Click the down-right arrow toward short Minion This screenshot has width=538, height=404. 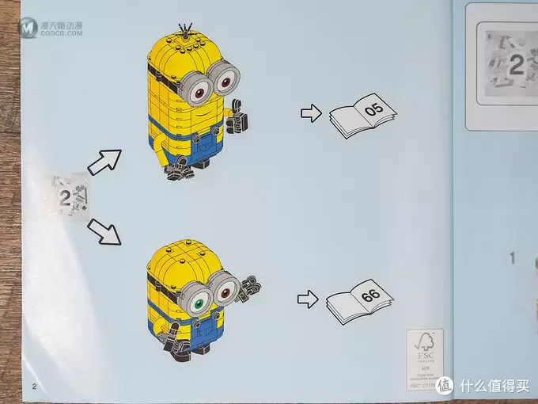point(104,233)
